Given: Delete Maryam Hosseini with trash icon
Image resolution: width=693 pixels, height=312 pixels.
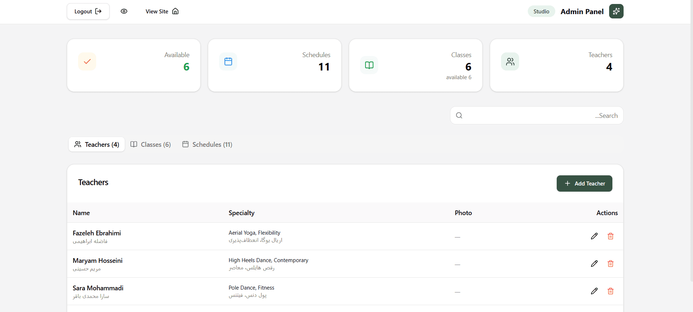Looking at the screenshot, I should 611,264.
